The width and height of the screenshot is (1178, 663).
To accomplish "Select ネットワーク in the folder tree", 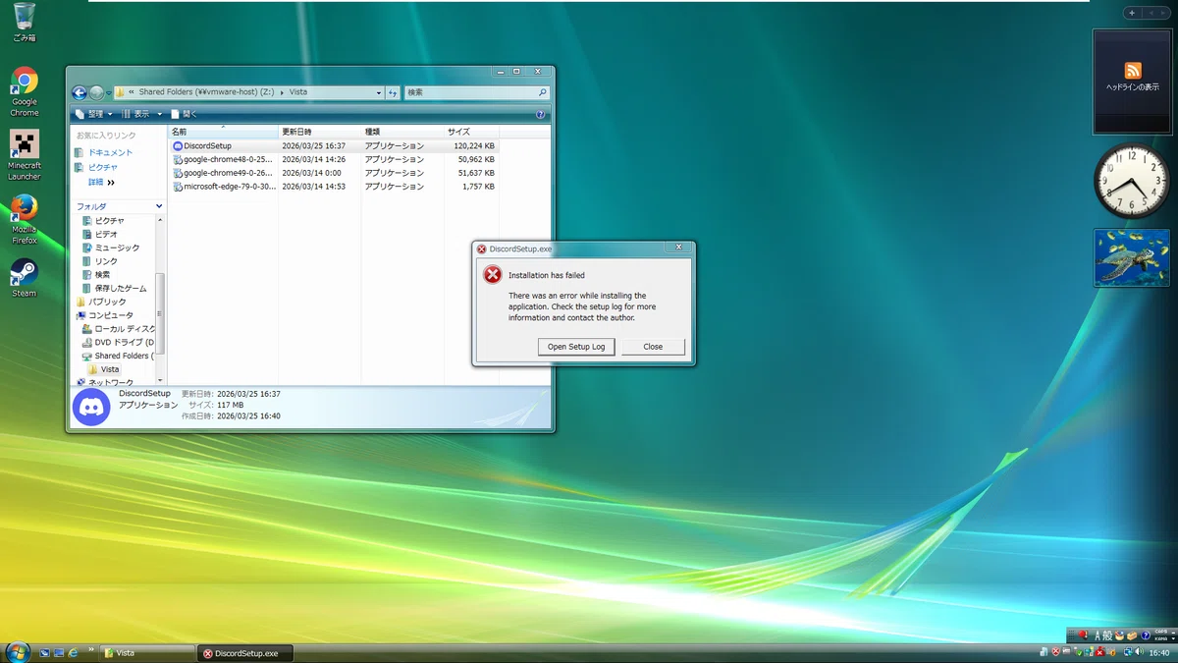I will pyautogui.click(x=105, y=382).
